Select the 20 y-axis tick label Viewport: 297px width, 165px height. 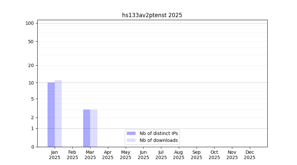click(31, 65)
